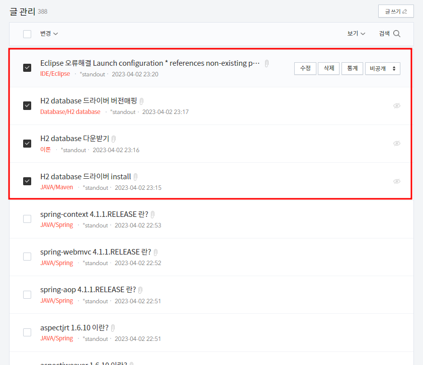
Task: Open the 변경 dropdown
Action: 49,34
